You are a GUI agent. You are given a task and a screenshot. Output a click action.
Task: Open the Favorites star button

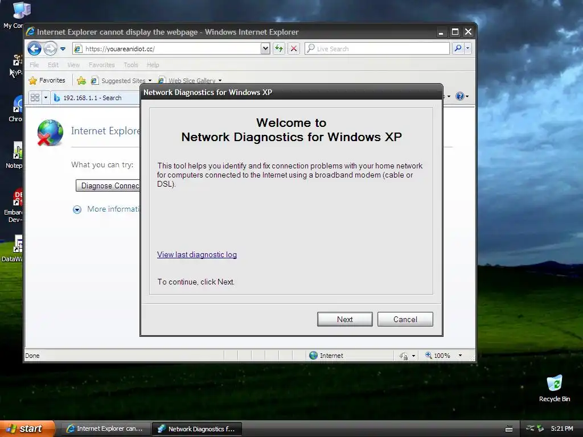point(47,80)
